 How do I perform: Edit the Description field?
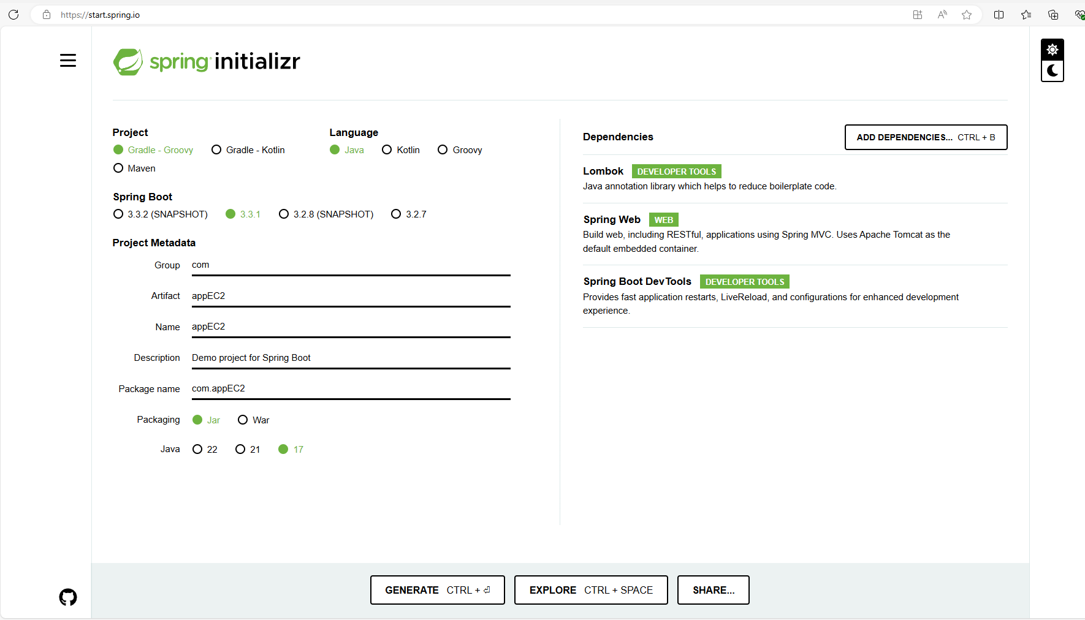[351, 358]
